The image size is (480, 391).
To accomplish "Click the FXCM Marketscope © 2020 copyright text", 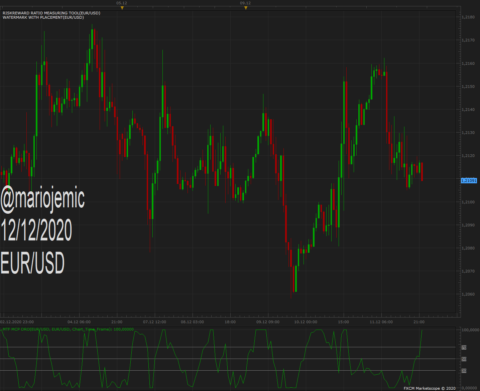I will pos(430,388).
